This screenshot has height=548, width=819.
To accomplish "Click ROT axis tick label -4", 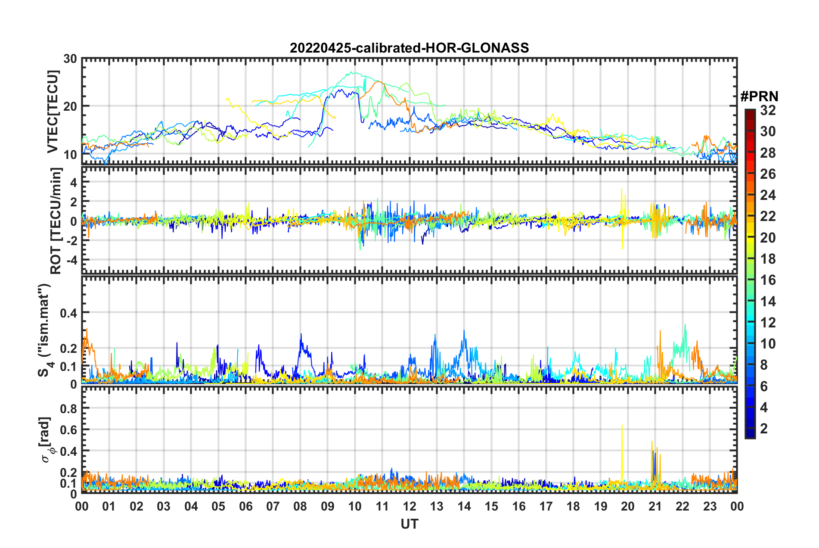I will click(x=72, y=260).
